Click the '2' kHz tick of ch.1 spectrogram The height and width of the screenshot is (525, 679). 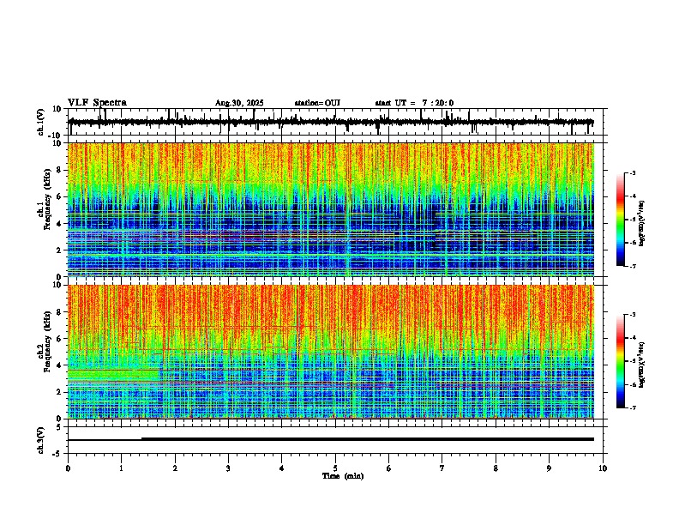(60, 250)
